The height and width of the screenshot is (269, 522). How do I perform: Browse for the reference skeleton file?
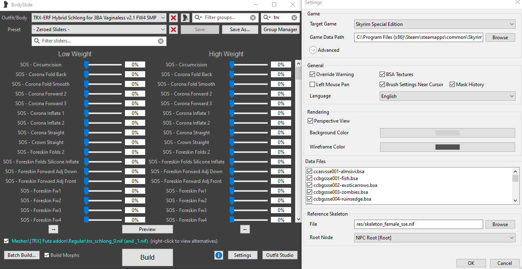(x=500, y=225)
